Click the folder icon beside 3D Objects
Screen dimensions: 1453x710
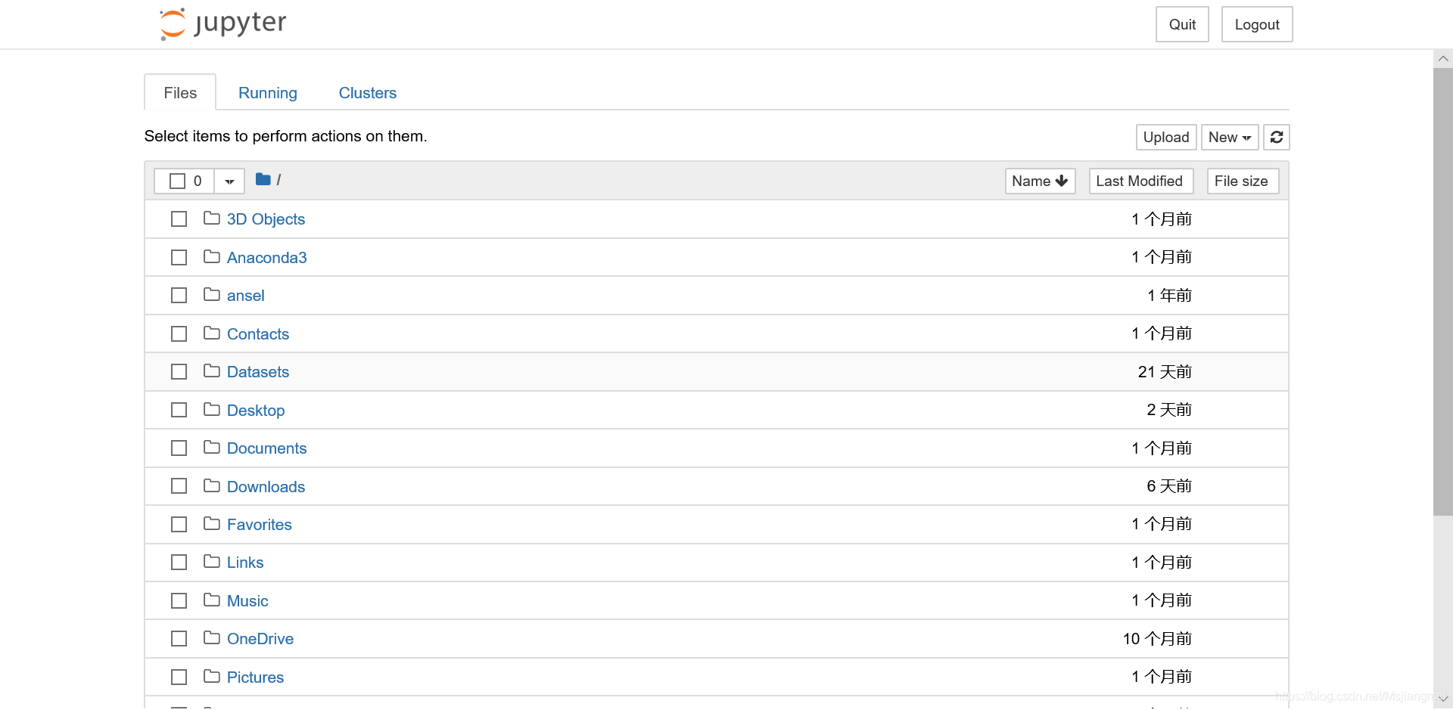[x=212, y=219]
